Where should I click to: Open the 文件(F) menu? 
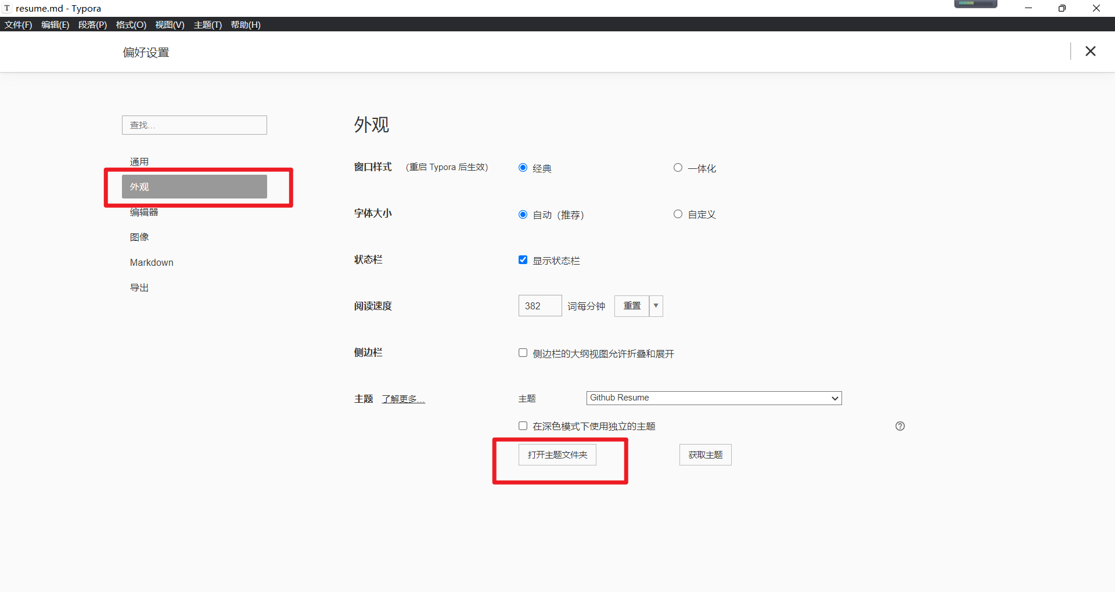[18, 24]
